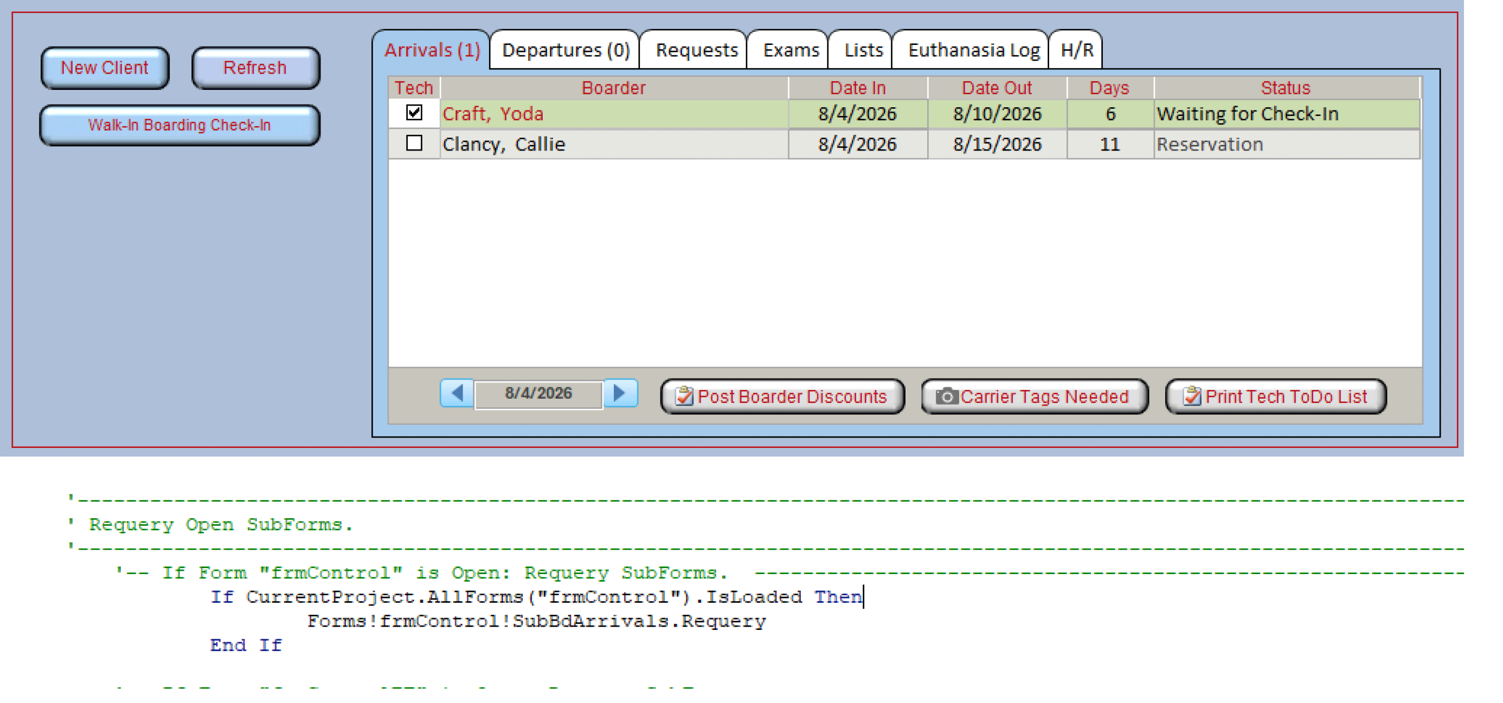Click the Days value 11 cell
This screenshot has height=703, width=1503.
coord(1110,144)
